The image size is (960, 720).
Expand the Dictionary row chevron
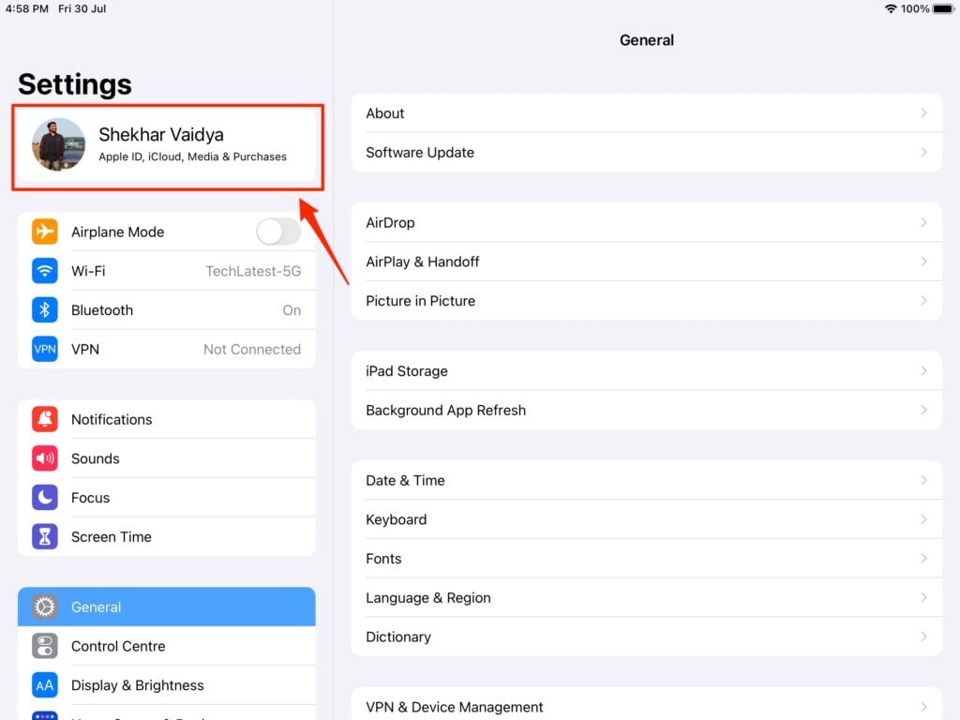(923, 637)
